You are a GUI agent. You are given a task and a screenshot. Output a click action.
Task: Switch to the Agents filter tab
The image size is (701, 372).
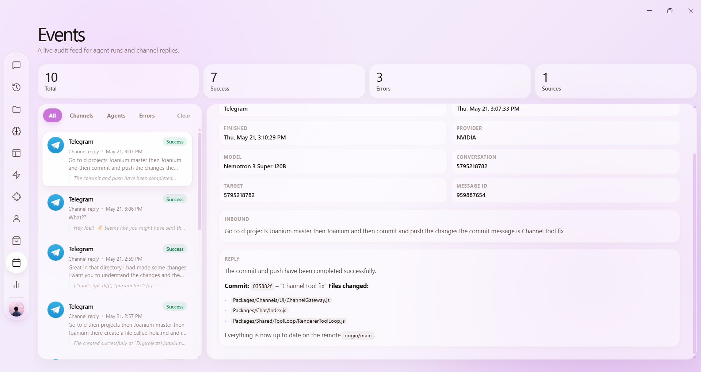tap(116, 115)
